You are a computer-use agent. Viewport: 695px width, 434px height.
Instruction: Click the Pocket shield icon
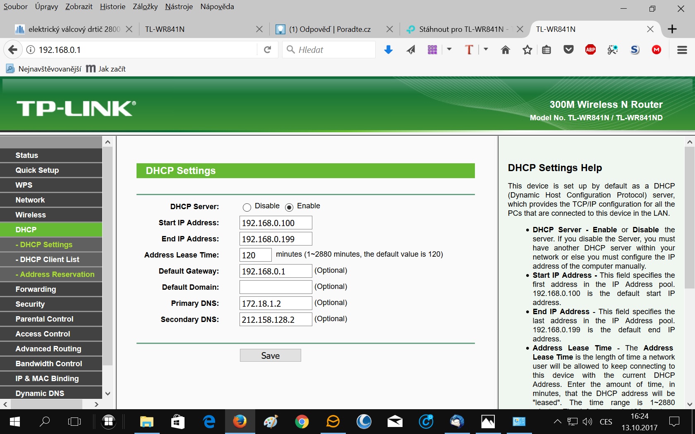569,50
